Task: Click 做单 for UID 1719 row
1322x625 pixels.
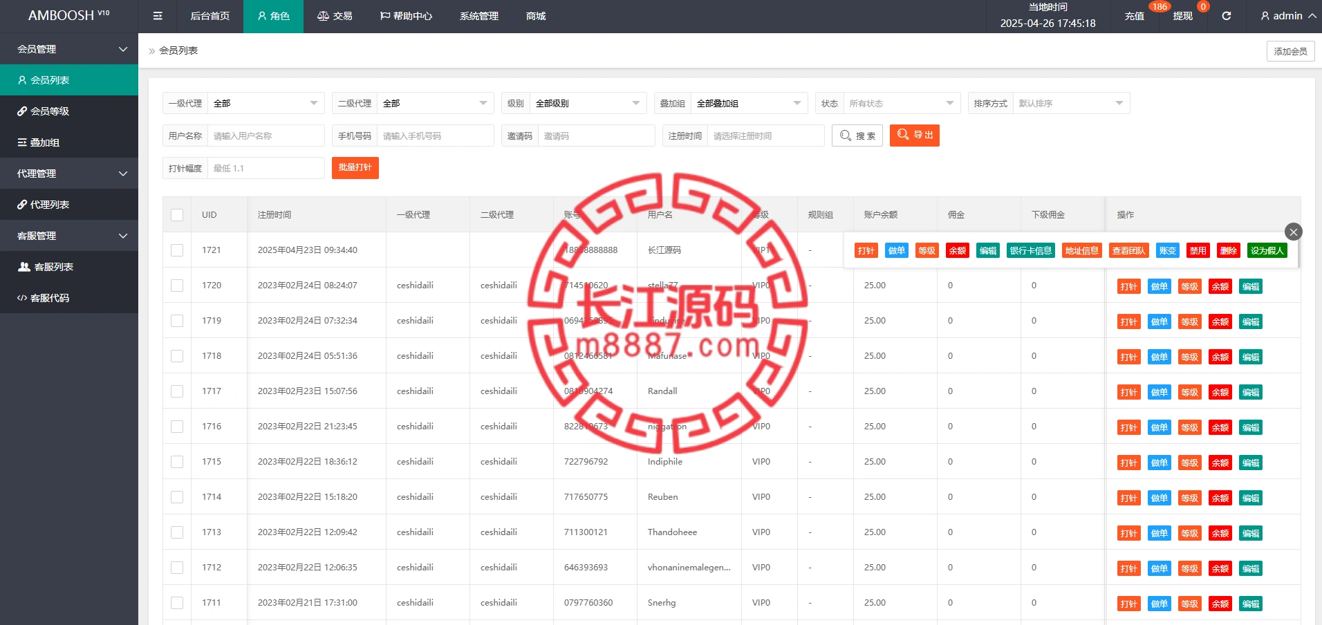Action: click(x=1160, y=321)
